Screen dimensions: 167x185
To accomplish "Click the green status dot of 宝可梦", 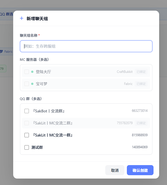I will pos(32,84).
